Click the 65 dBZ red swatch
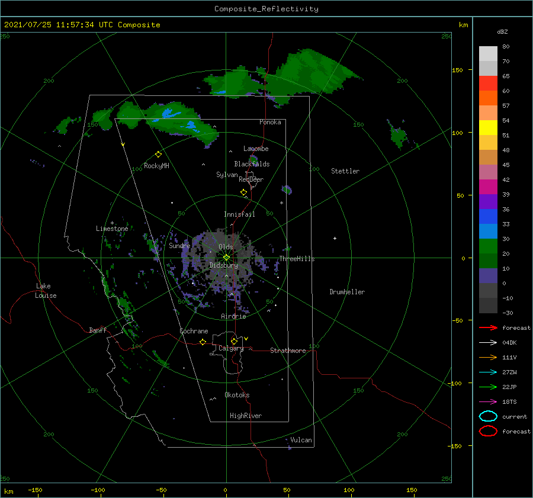 click(x=488, y=83)
